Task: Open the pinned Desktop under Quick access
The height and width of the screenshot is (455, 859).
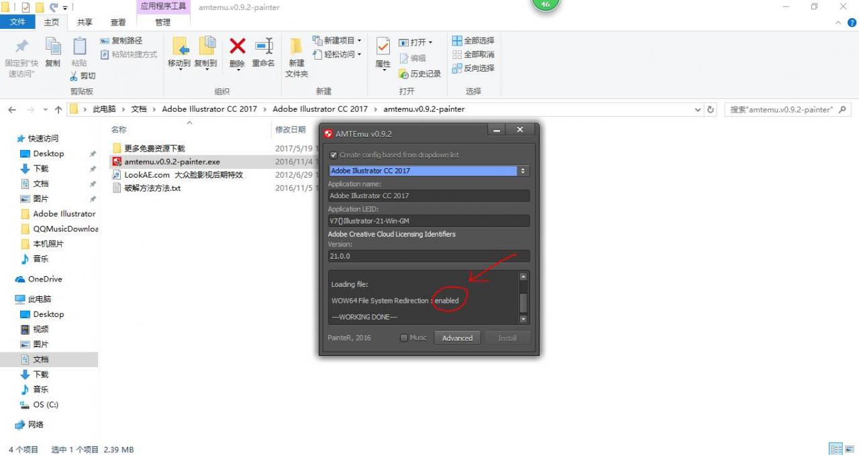Action: 48,153
